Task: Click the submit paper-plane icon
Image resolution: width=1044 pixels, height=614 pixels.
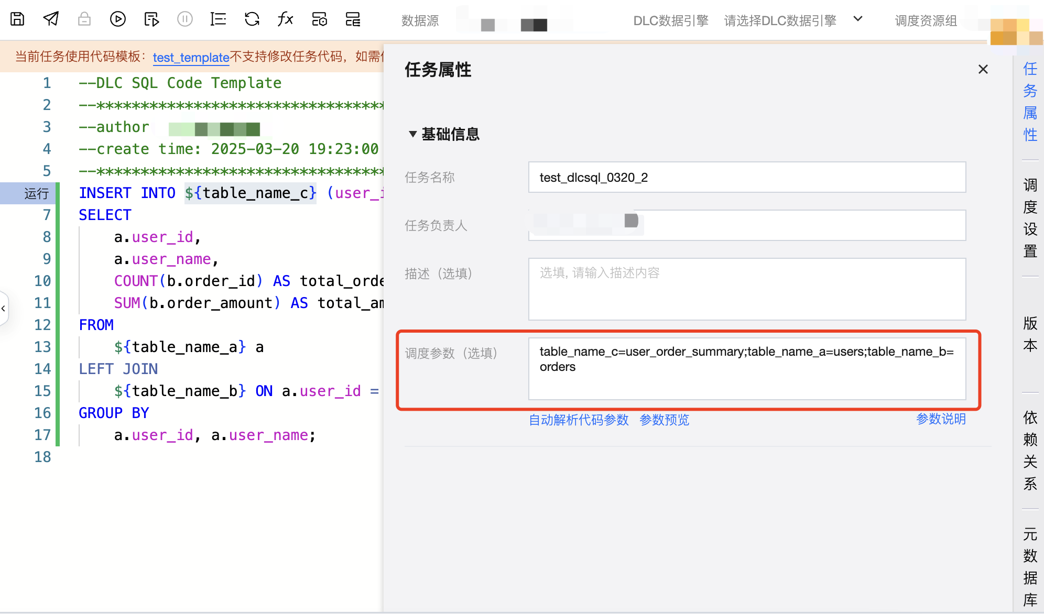Action: point(51,19)
